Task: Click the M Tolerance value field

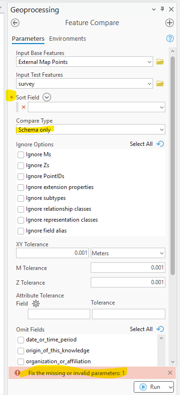Action: 128,268
